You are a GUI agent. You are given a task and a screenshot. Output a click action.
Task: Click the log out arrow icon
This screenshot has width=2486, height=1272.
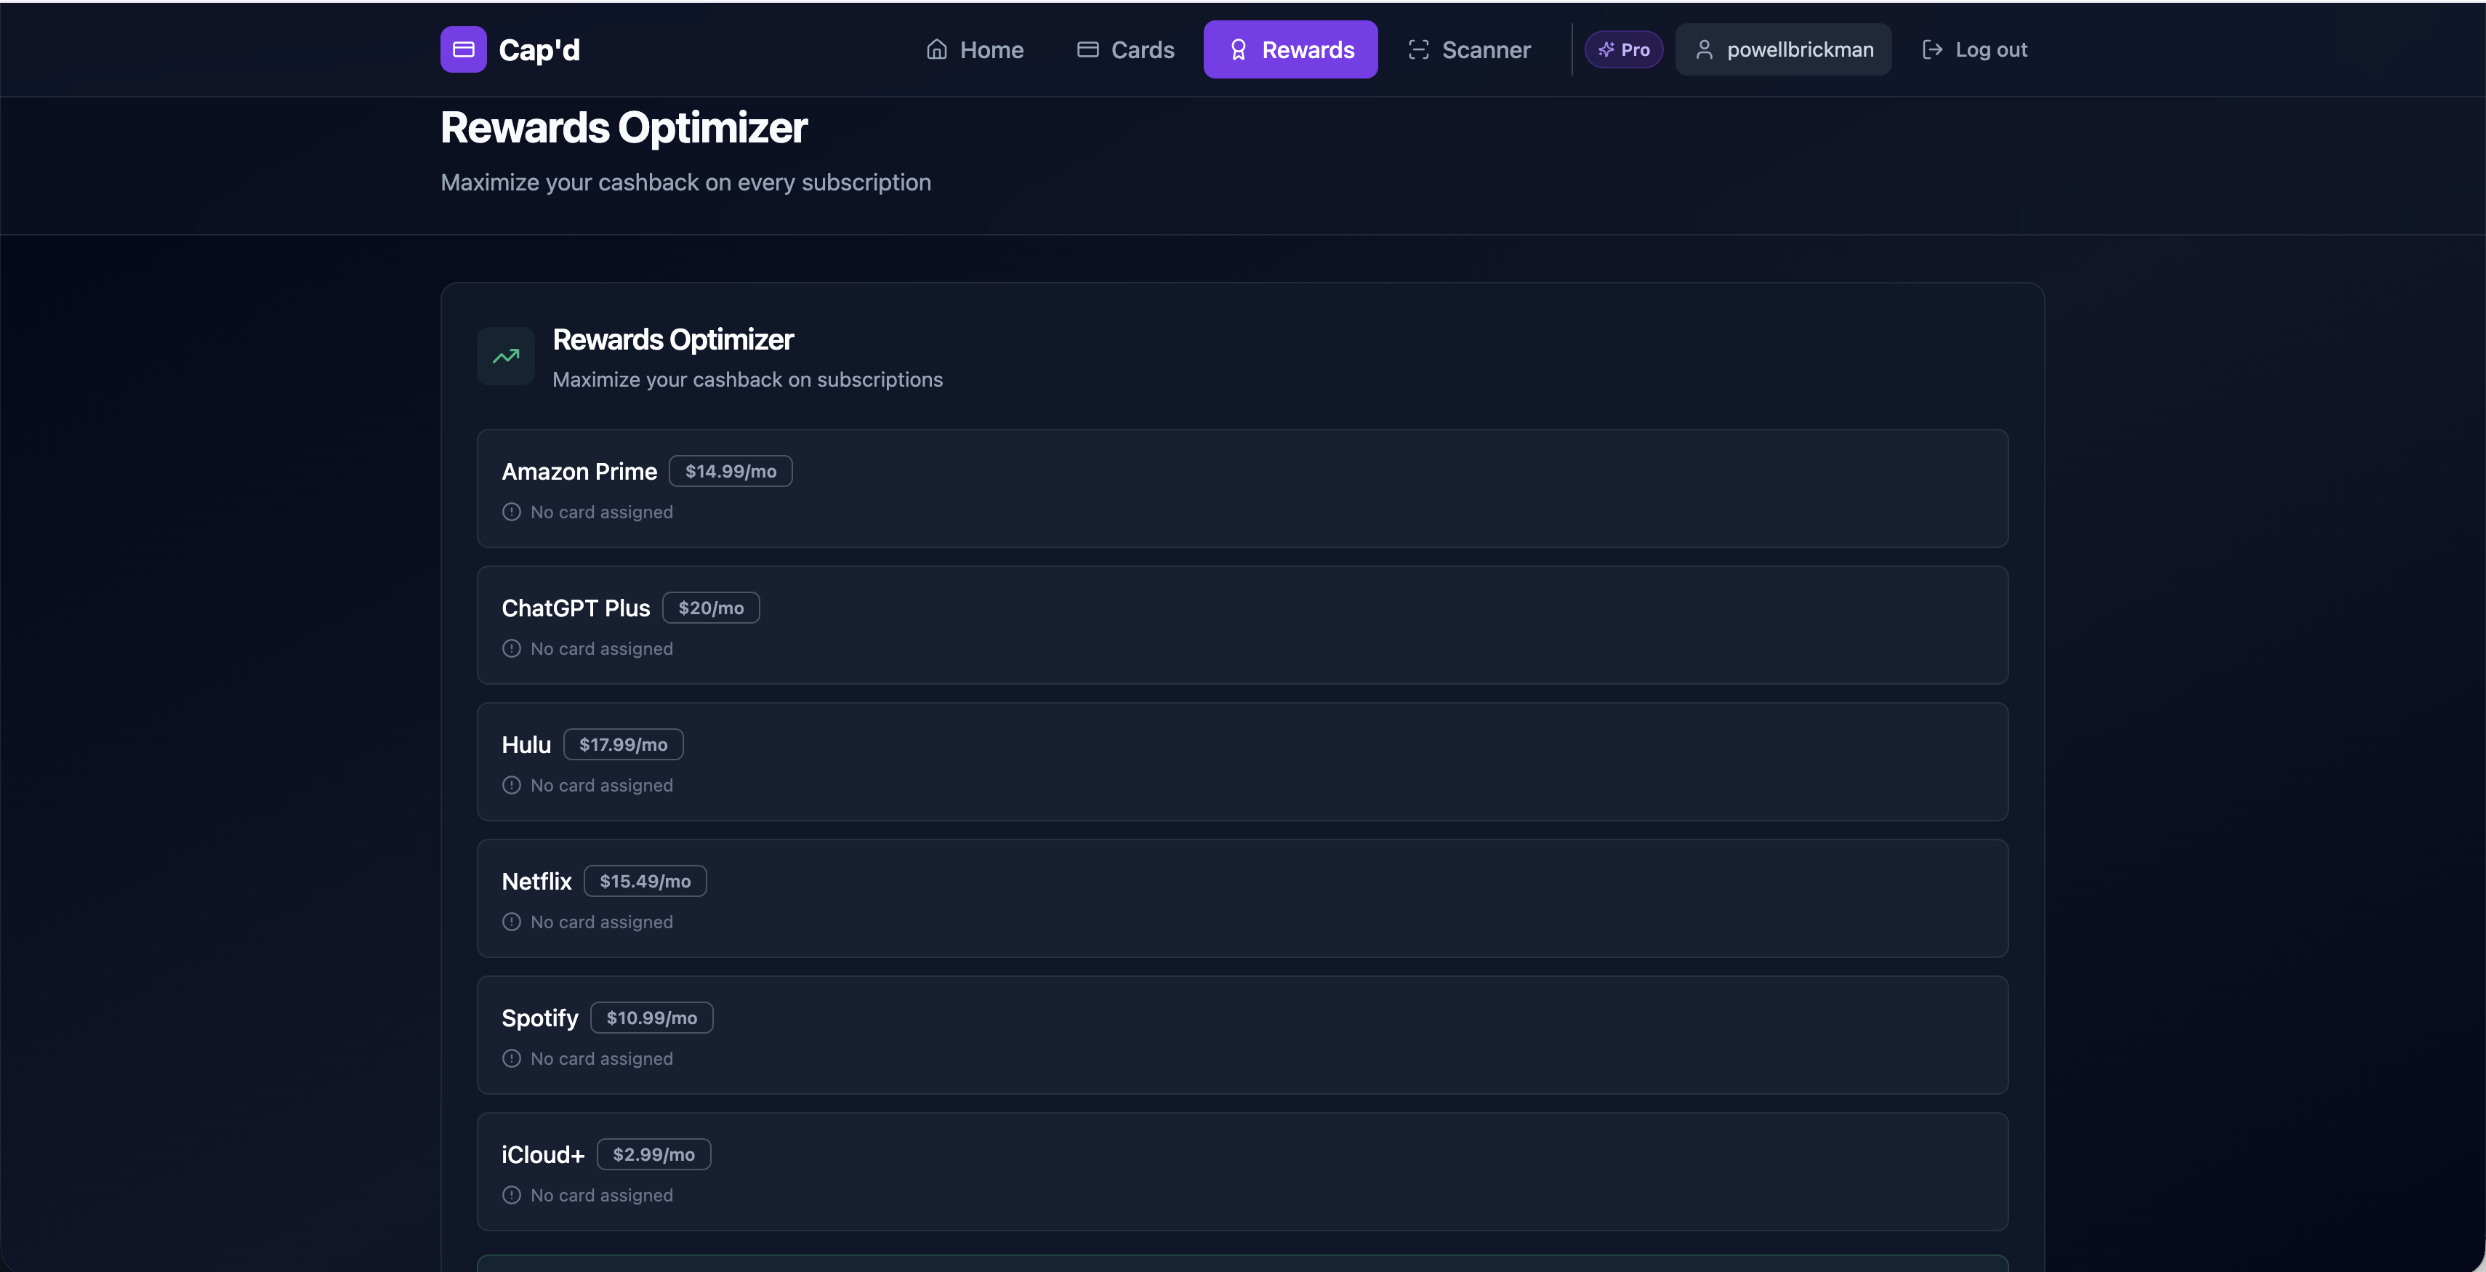(x=1933, y=49)
